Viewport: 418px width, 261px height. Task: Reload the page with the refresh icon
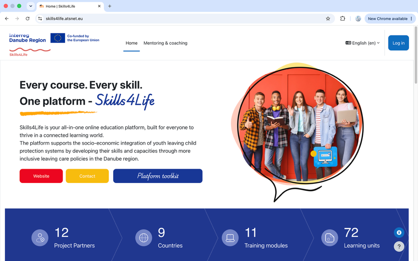click(x=28, y=18)
